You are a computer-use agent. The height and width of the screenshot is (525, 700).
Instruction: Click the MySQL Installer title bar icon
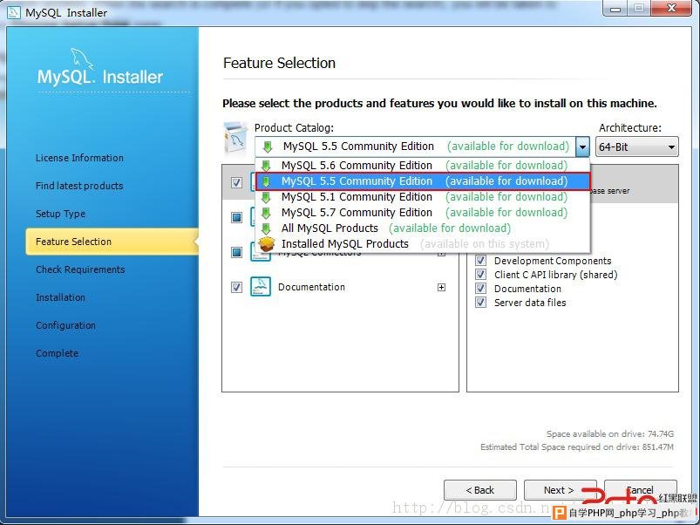pyautogui.click(x=14, y=12)
